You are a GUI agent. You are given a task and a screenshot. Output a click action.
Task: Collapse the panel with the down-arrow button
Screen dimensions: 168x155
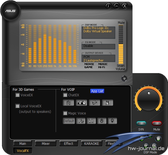click(124, 78)
